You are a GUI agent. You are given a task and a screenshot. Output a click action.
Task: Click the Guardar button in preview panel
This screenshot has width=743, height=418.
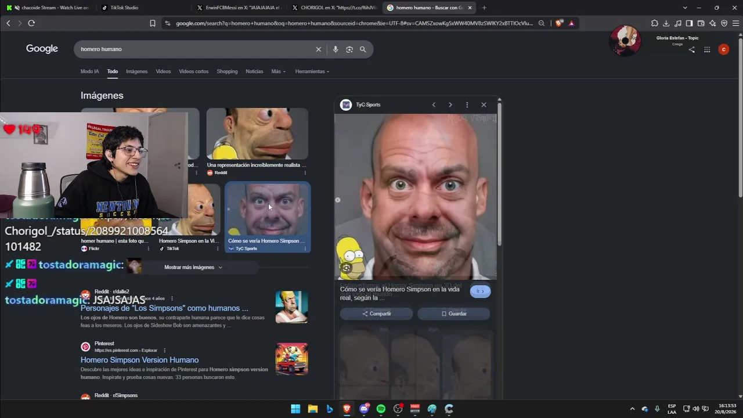[453, 313]
